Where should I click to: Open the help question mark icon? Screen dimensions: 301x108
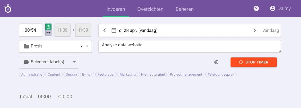click(x=256, y=8)
